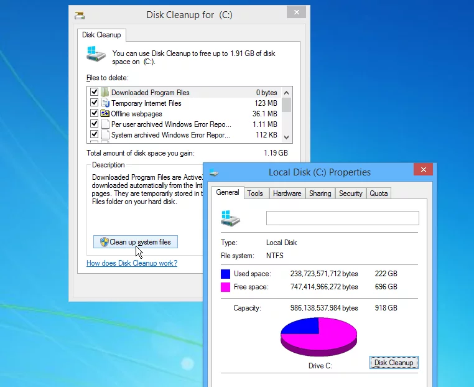Click the Disk Cleanup title bar icon
The image size is (474, 387).
(80, 15)
